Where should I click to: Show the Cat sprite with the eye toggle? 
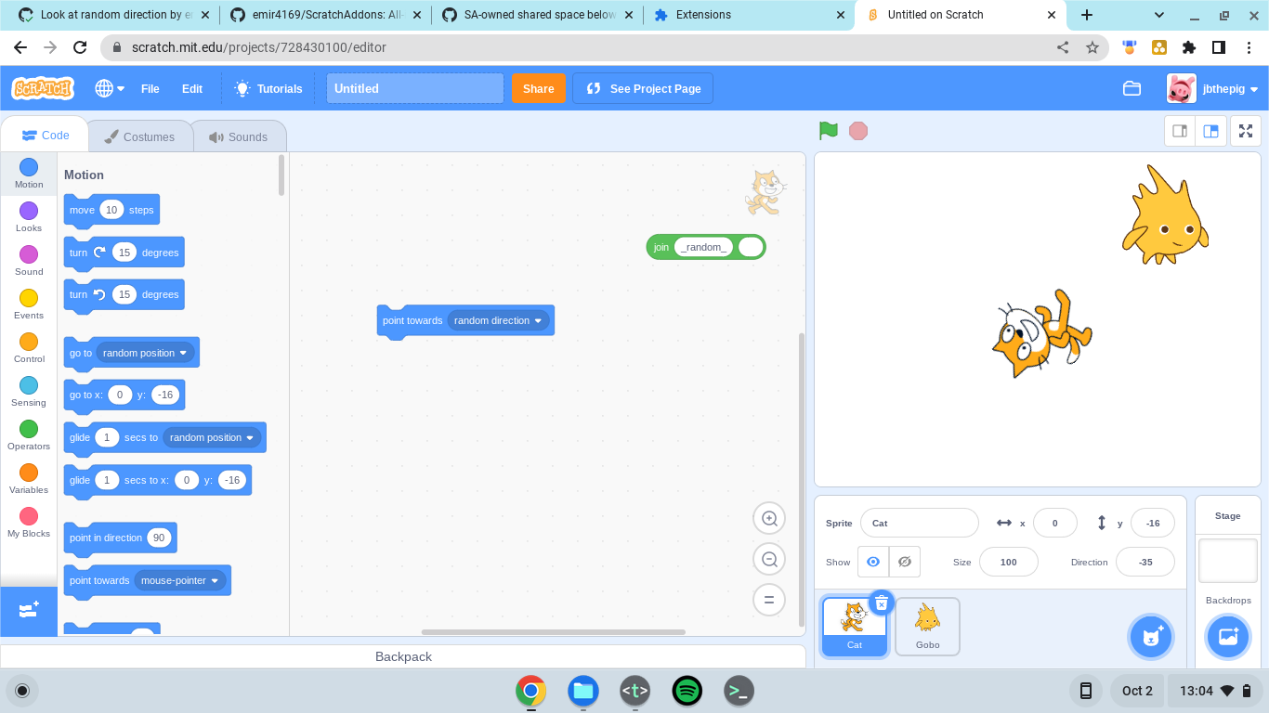pos(872,562)
